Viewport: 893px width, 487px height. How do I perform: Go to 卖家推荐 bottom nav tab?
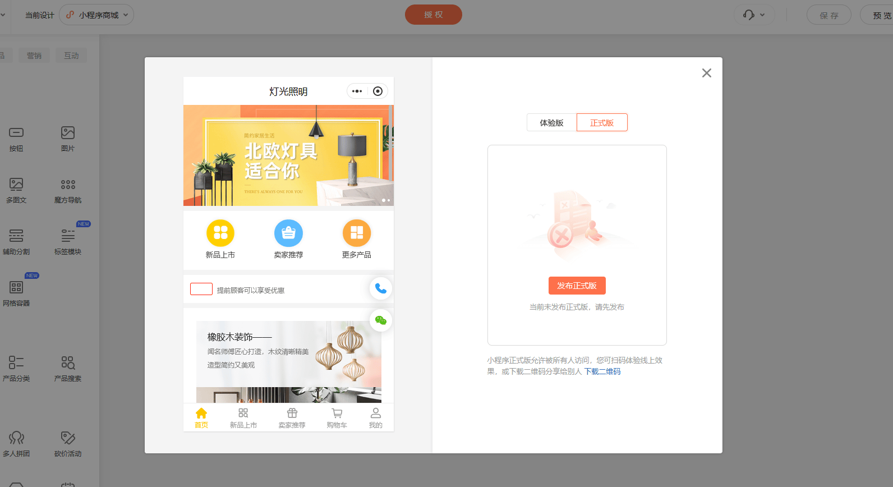tap(292, 418)
